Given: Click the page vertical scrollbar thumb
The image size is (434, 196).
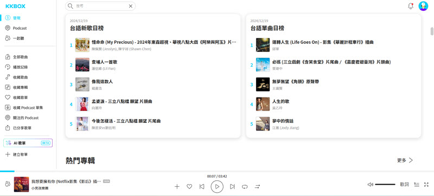Looking at the screenshot, I should [432, 31].
